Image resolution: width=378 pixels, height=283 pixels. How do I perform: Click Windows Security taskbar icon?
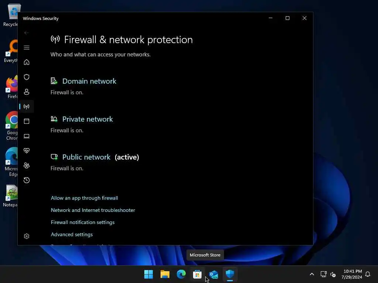230,274
